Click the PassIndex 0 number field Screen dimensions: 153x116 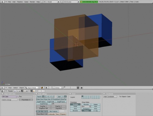(x=26, y=100)
